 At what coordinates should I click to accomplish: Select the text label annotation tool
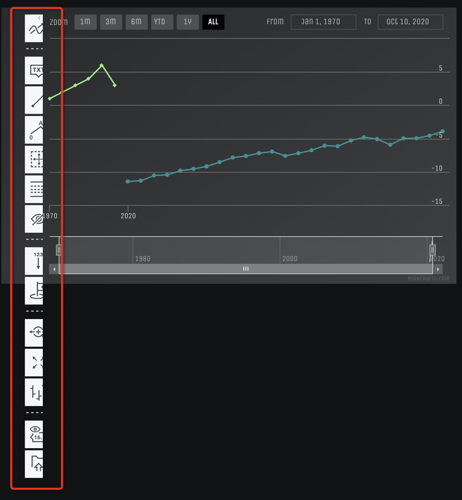coord(34,70)
